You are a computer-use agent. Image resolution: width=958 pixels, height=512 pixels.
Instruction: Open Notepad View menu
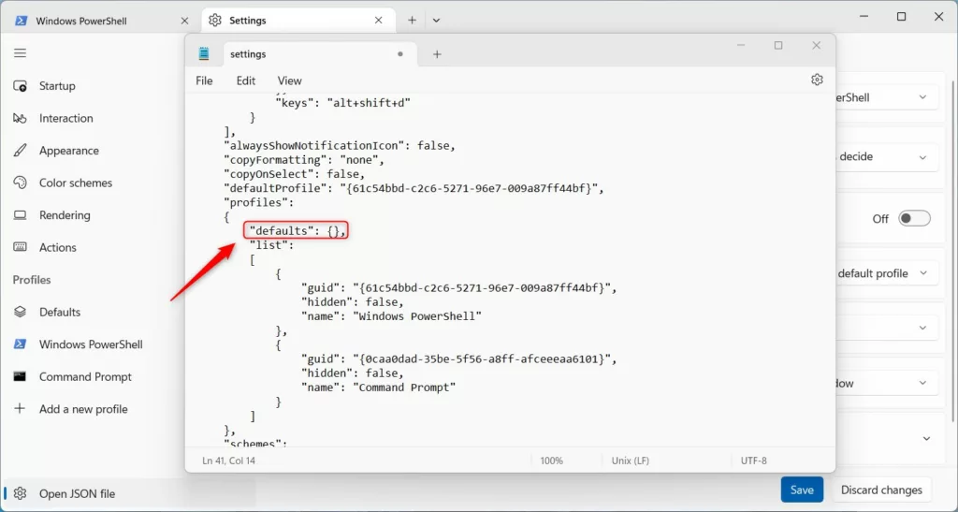coord(290,80)
